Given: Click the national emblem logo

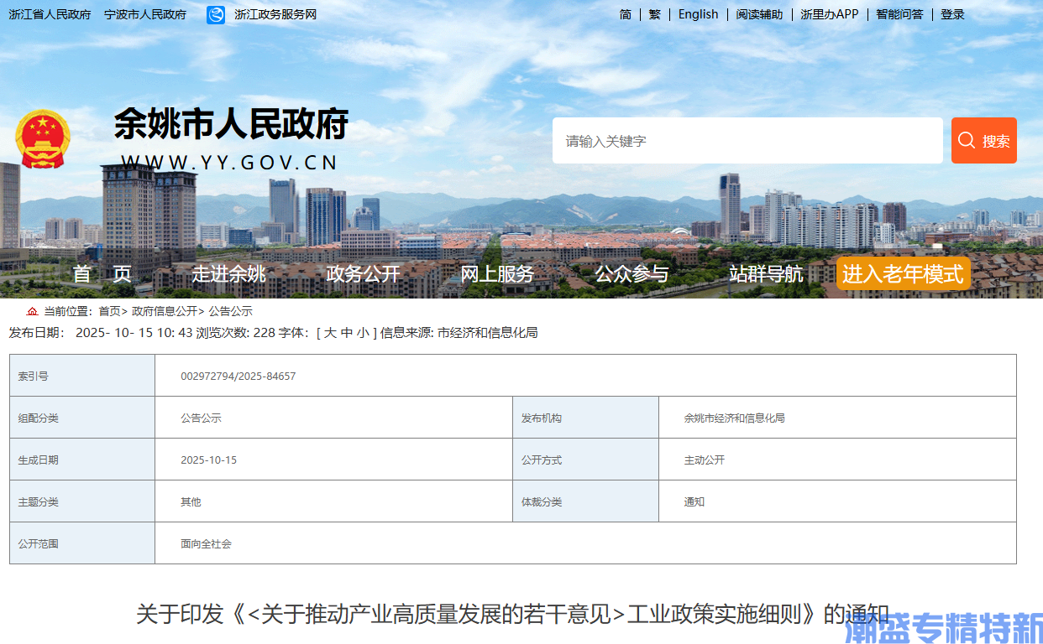Looking at the screenshot, I should click(43, 138).
